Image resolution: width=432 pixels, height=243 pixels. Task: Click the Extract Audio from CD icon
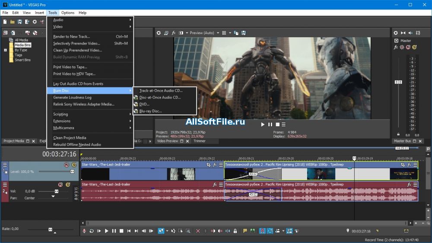35,33
